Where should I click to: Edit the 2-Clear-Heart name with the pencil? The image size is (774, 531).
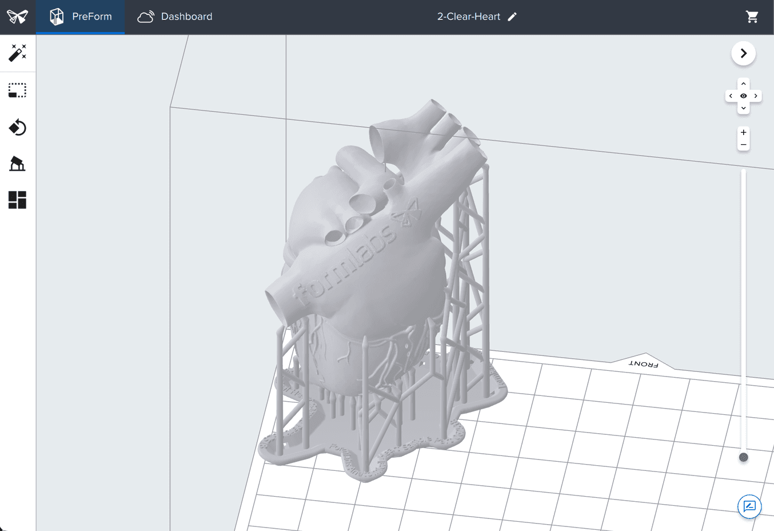[x=512, y=17]
